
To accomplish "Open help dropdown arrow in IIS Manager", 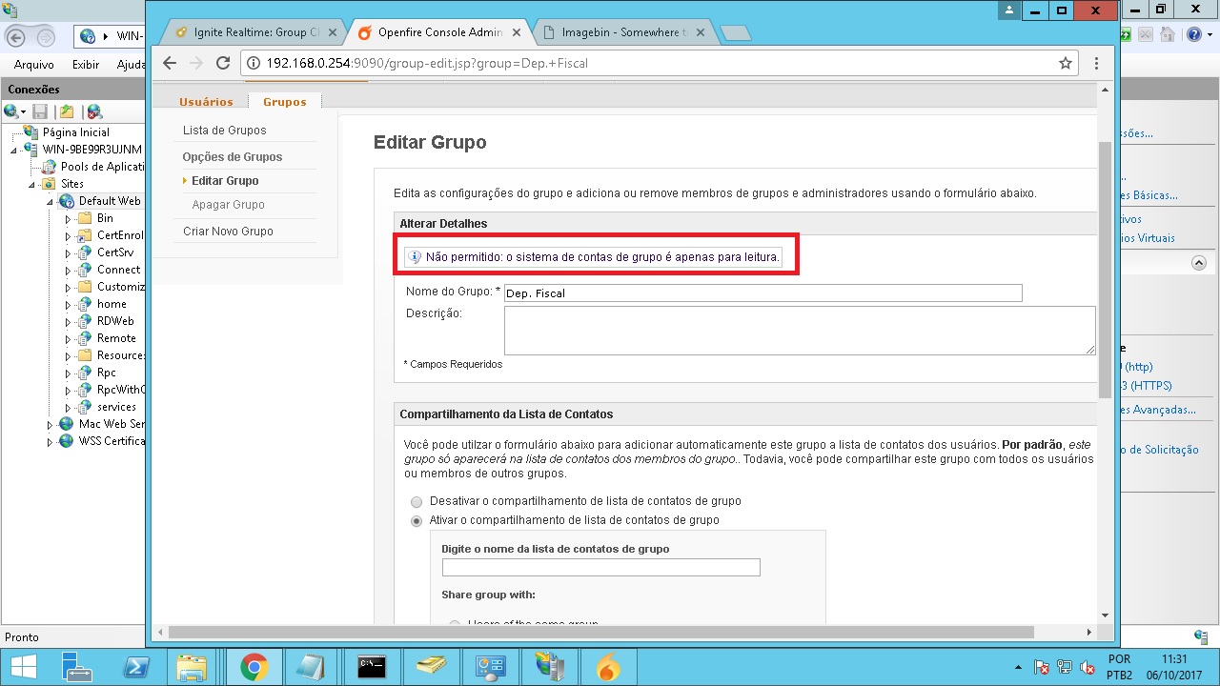I will pos(1209,36).
